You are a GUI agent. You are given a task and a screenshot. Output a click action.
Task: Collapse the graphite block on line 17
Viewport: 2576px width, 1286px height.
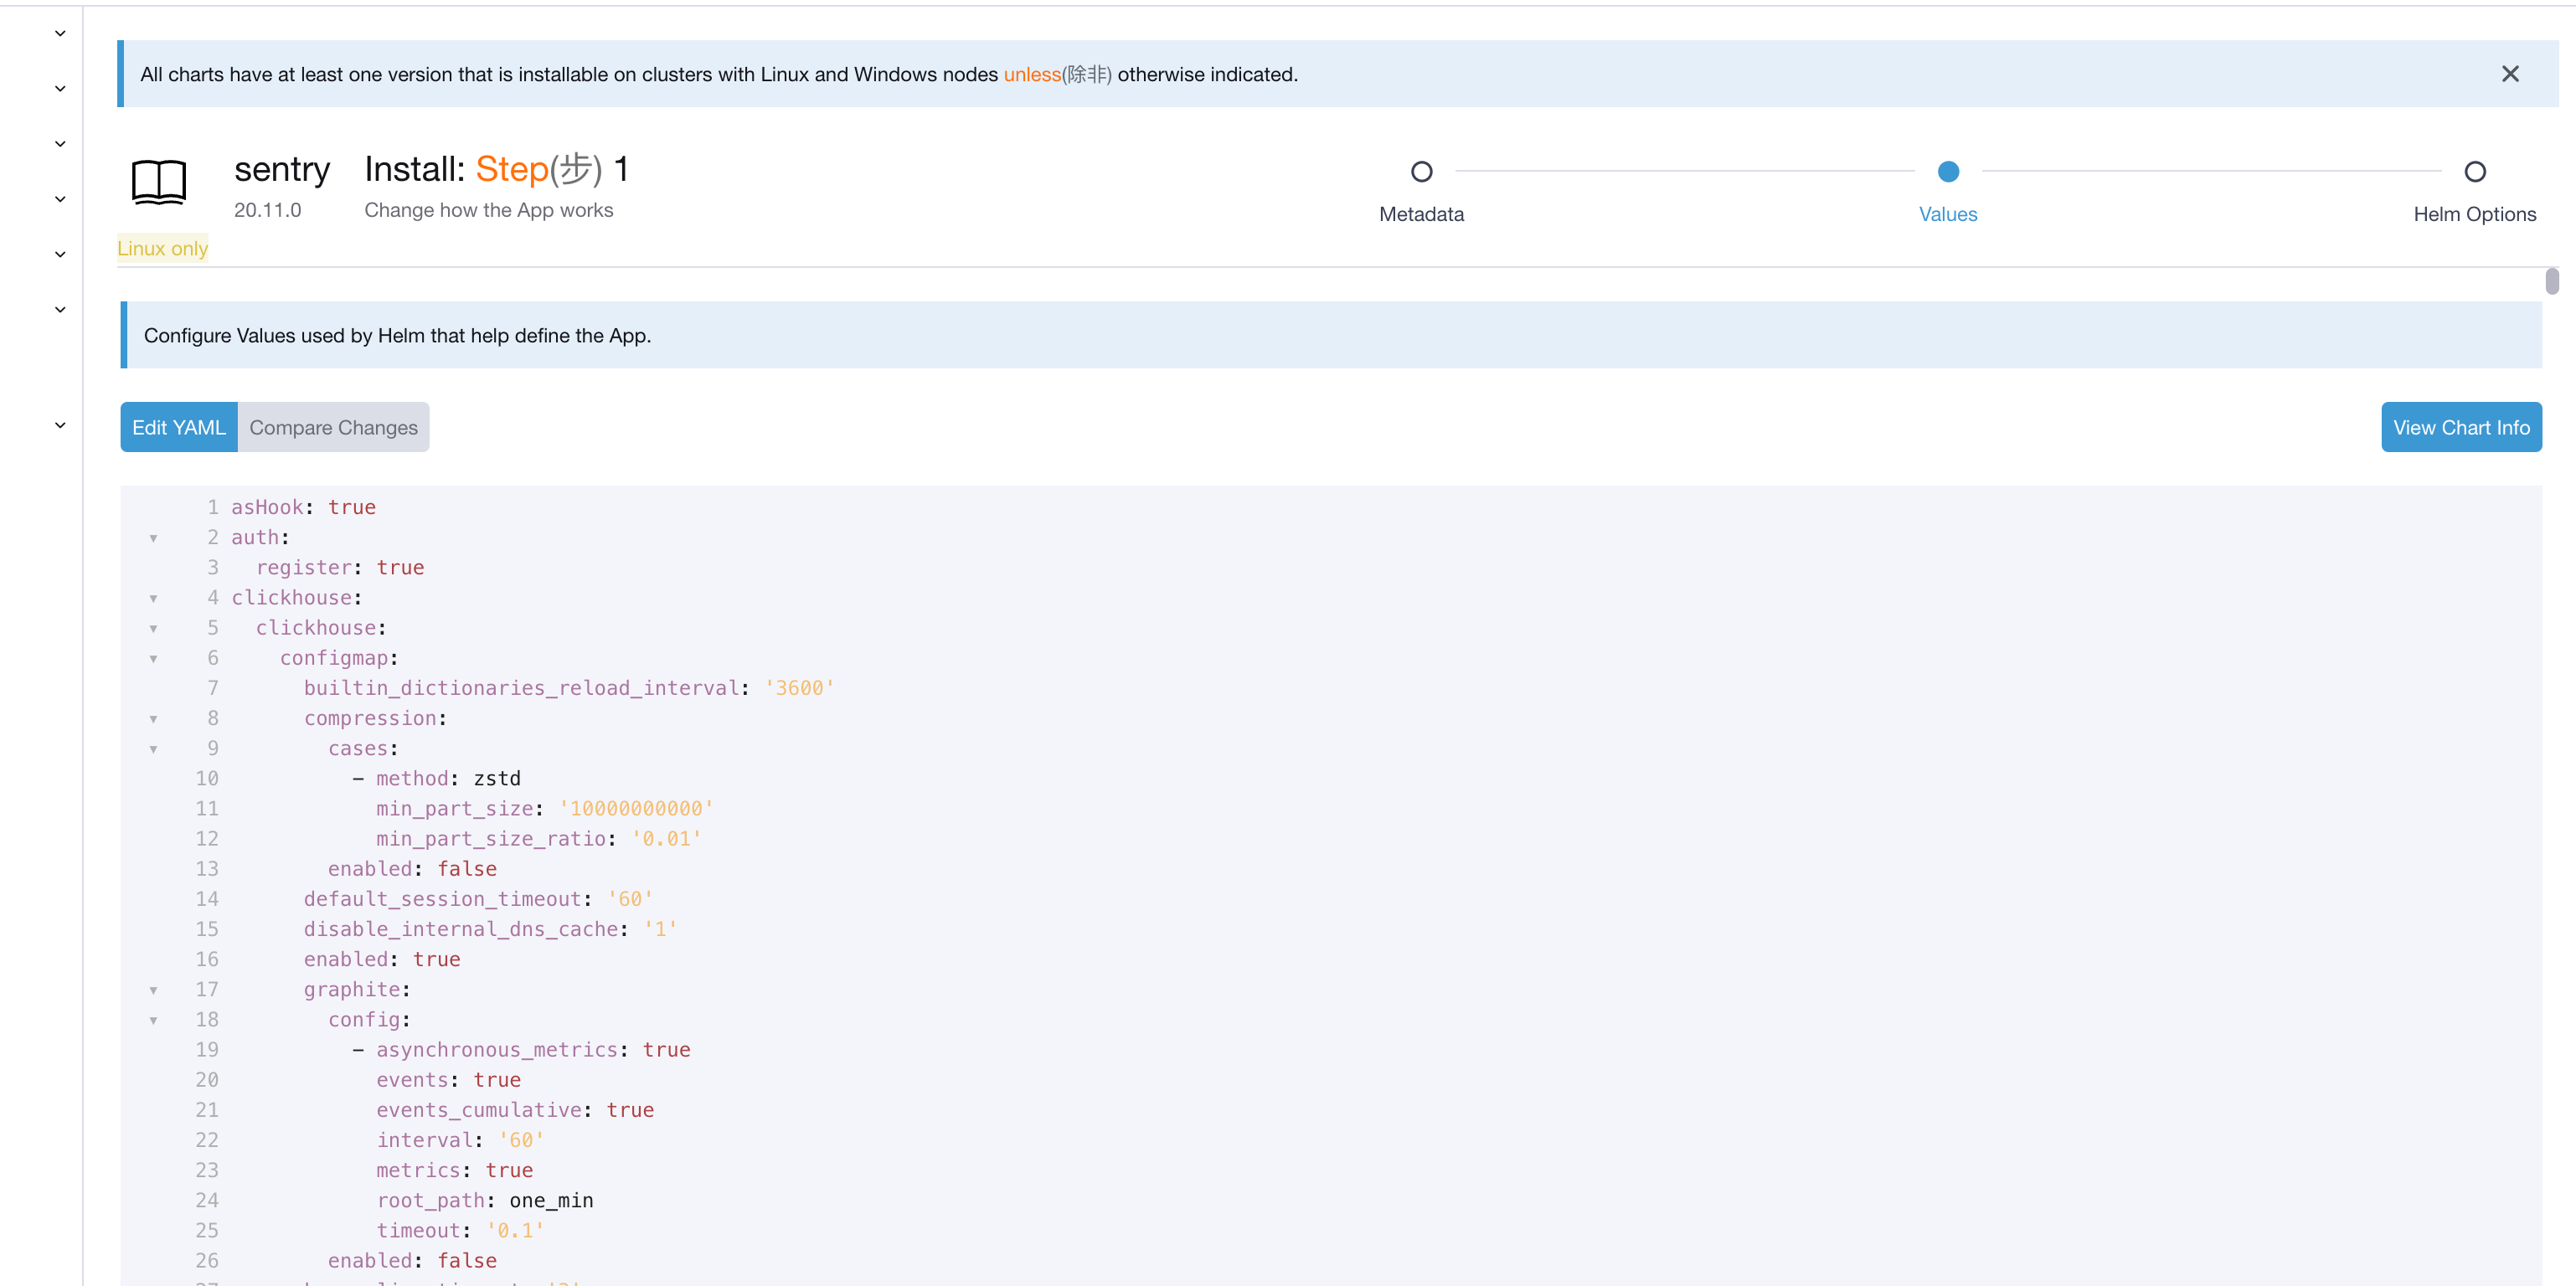[153, 990]
